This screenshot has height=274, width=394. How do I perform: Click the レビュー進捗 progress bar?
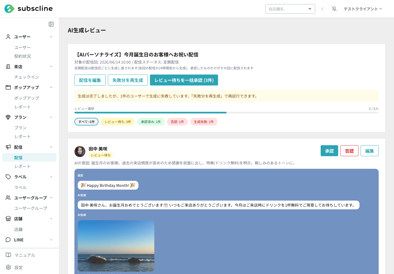pyautogui.click(x=227, y=113)
